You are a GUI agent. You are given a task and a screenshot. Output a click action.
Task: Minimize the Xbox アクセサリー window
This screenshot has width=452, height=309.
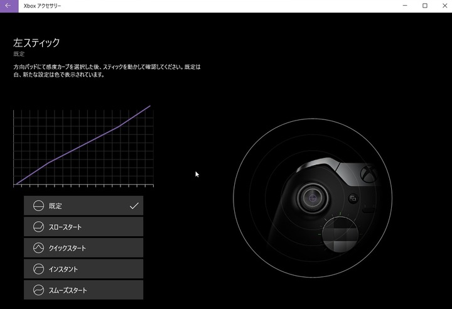pos(405,6)
